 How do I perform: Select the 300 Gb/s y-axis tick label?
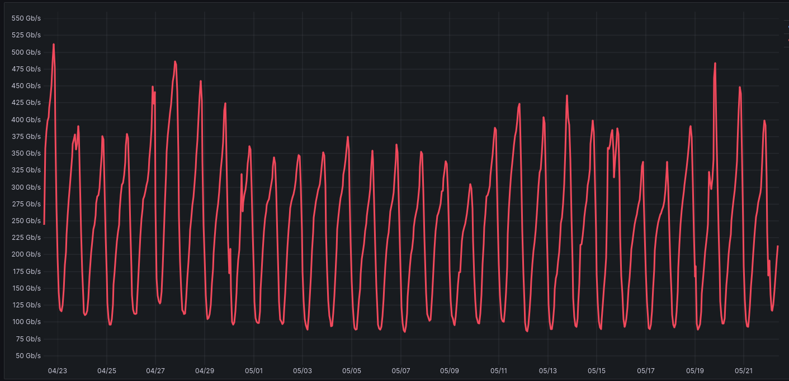tap(26, 187)
